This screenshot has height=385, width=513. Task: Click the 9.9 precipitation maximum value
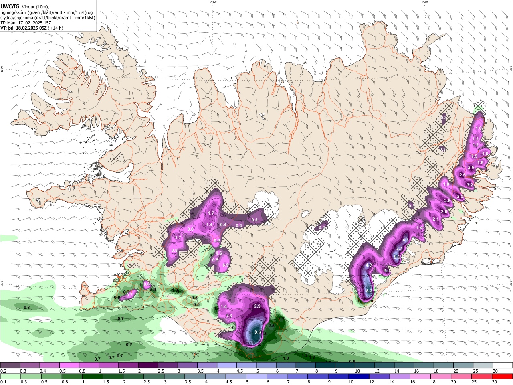(x=258, y=332)
